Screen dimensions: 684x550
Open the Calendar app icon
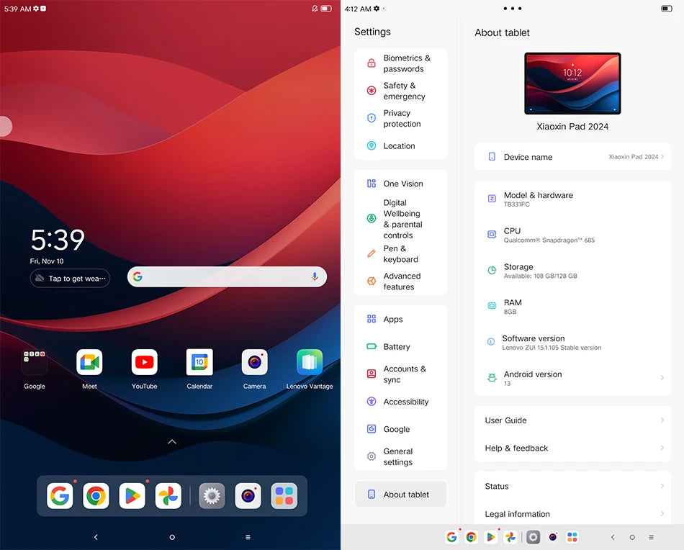(x=199, y=363)
